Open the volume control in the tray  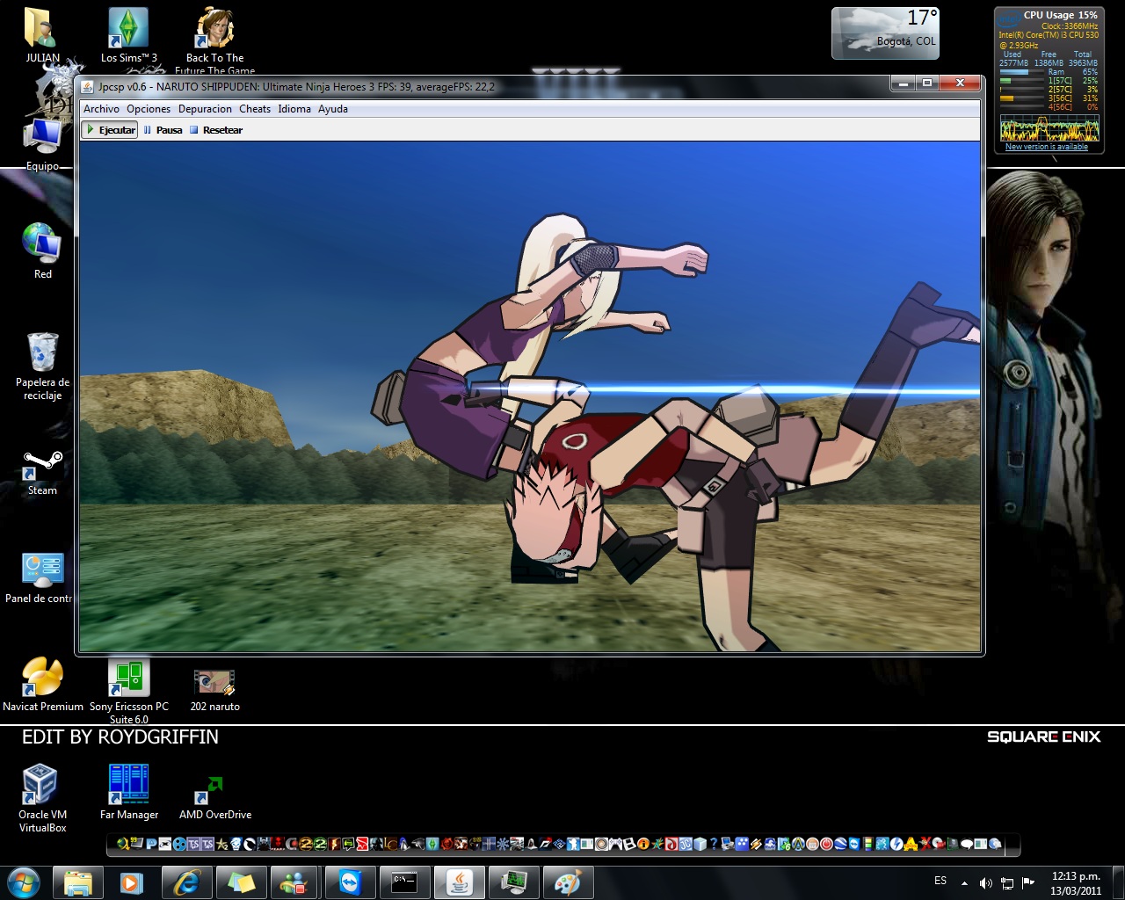[x=986, y=883]
